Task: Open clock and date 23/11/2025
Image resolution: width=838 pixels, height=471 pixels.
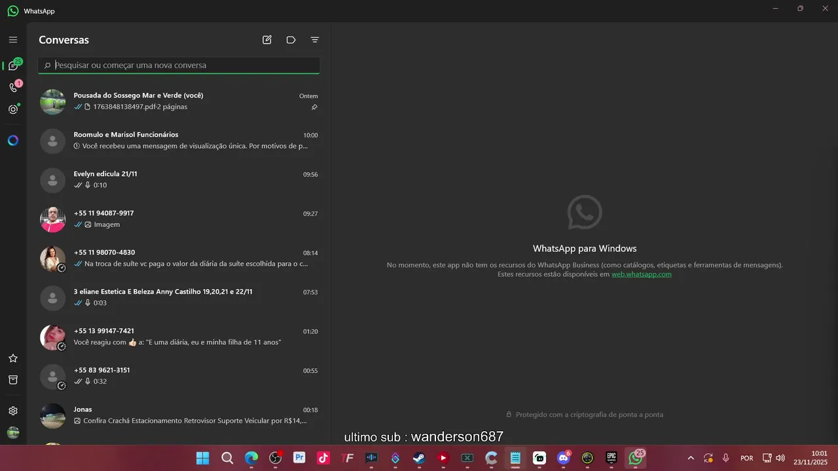Action: [x=811, y=458]
